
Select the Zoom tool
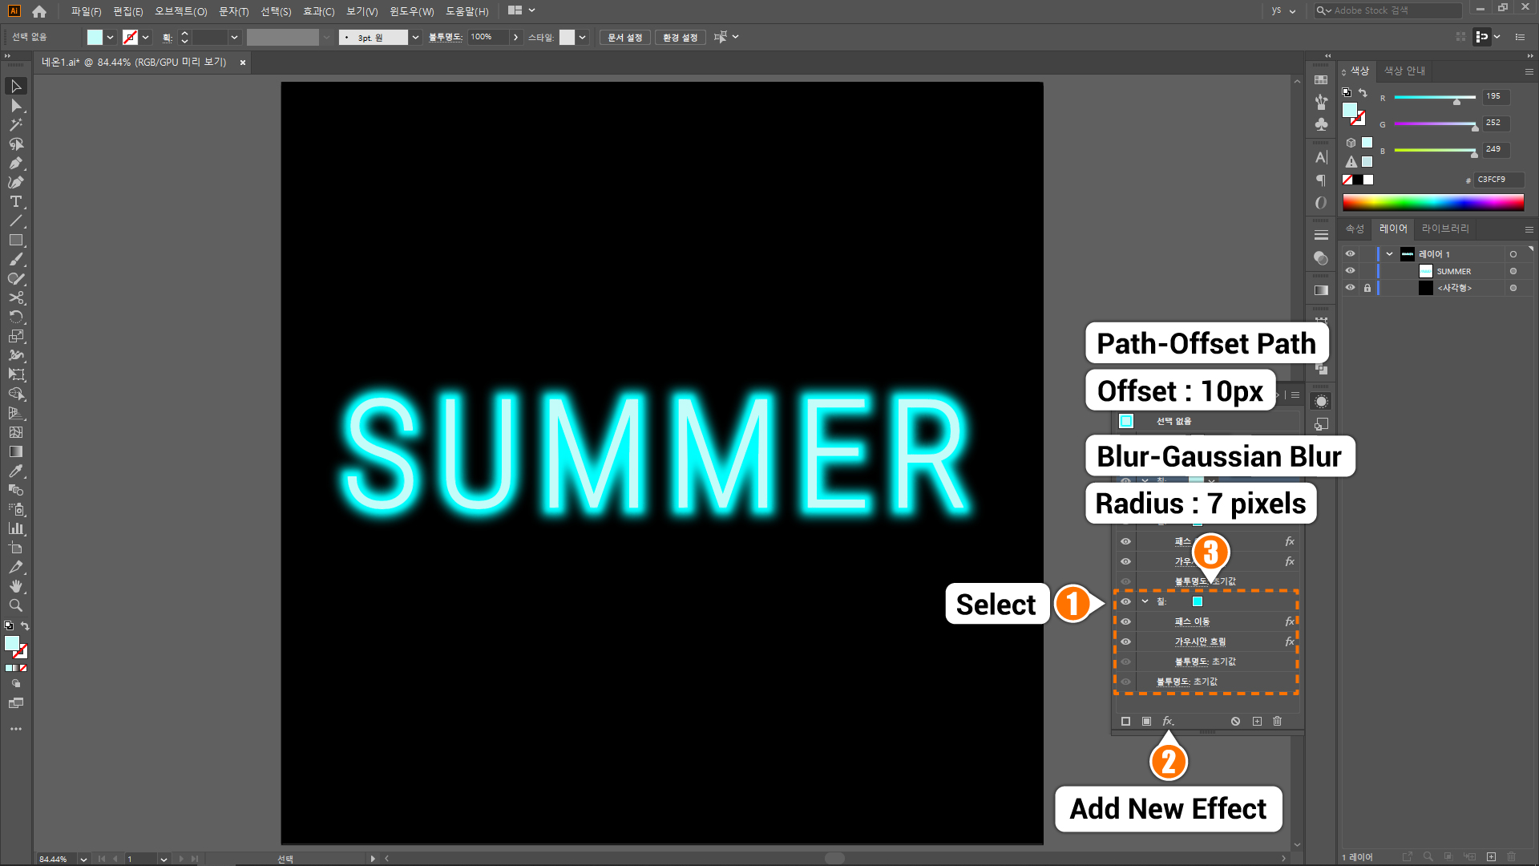coord(15,606)
